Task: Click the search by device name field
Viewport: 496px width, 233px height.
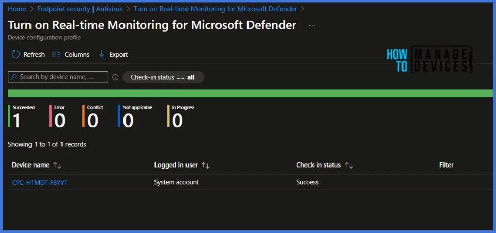Action: 58,77
